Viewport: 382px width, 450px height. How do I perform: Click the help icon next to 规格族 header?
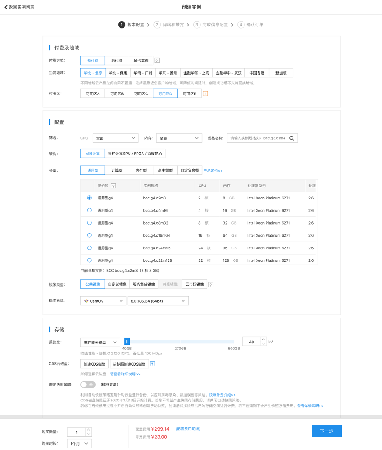[113, 185]
